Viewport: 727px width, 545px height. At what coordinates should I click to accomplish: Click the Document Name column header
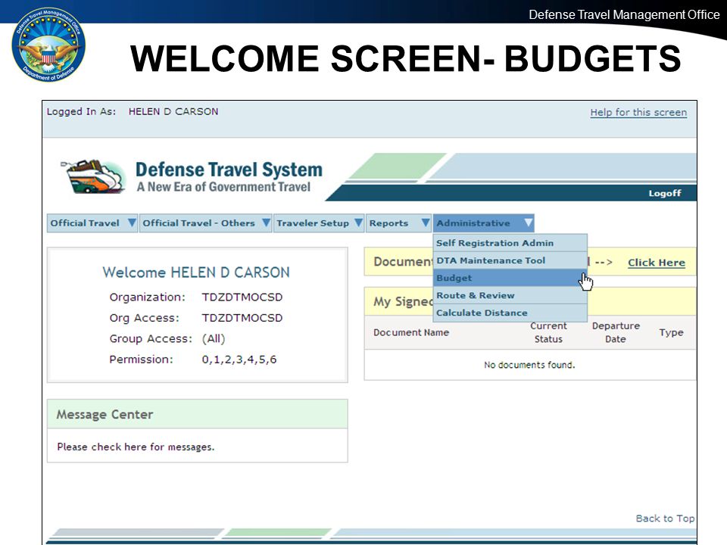click(410, 332)
